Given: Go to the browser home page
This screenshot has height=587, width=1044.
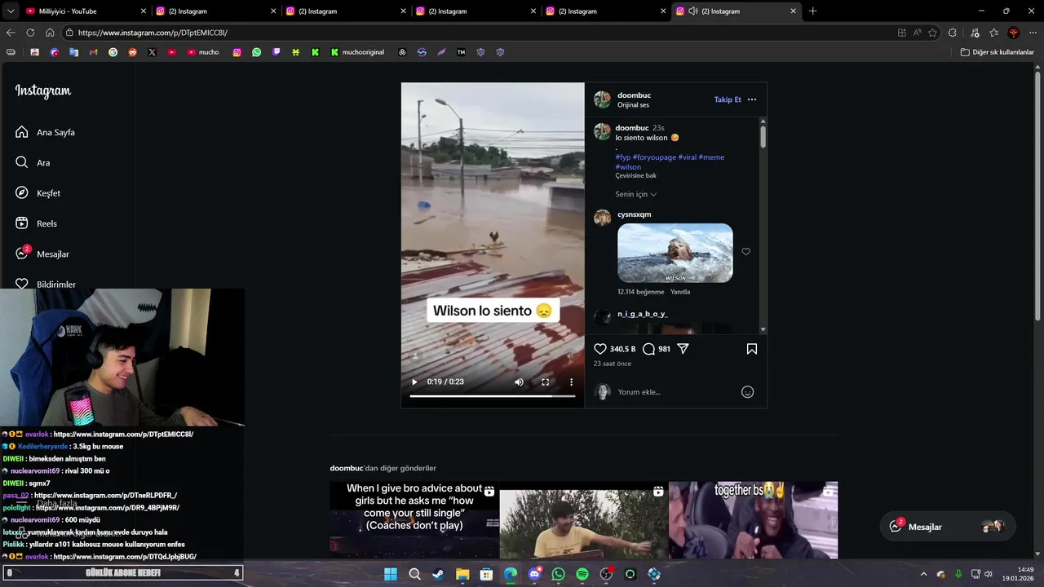Looking at the screenshot, I should (x=50, y=33).
